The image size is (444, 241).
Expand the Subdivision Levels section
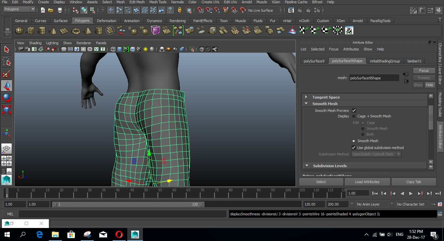tap(306, 166)
